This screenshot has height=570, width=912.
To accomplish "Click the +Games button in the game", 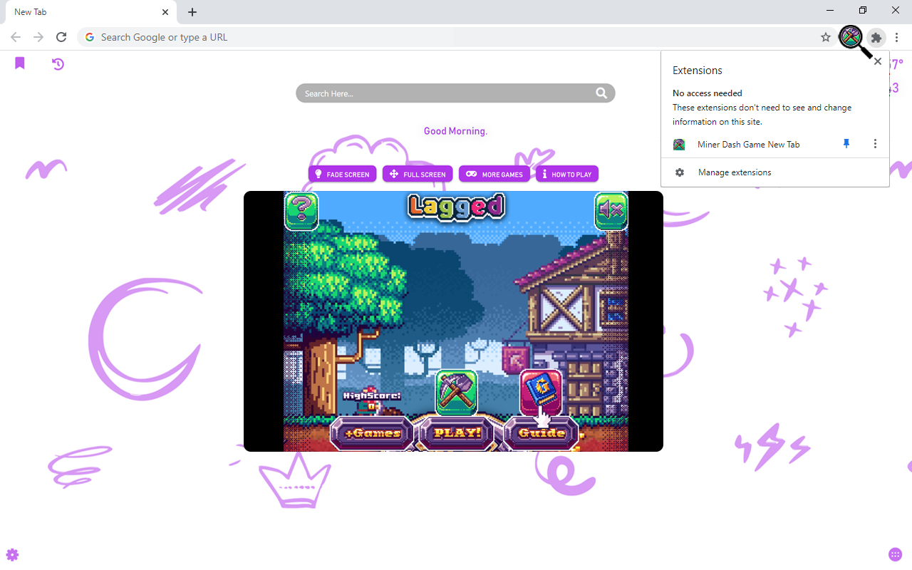I will pos(372,433).
